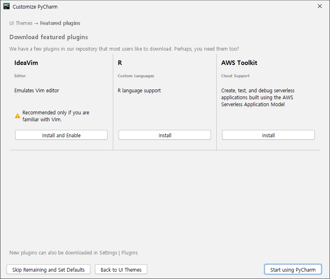Click the 'We have a few plugins' intro sentence
Viewport: 330px width, 279px height.
click(x=124, y=49)
